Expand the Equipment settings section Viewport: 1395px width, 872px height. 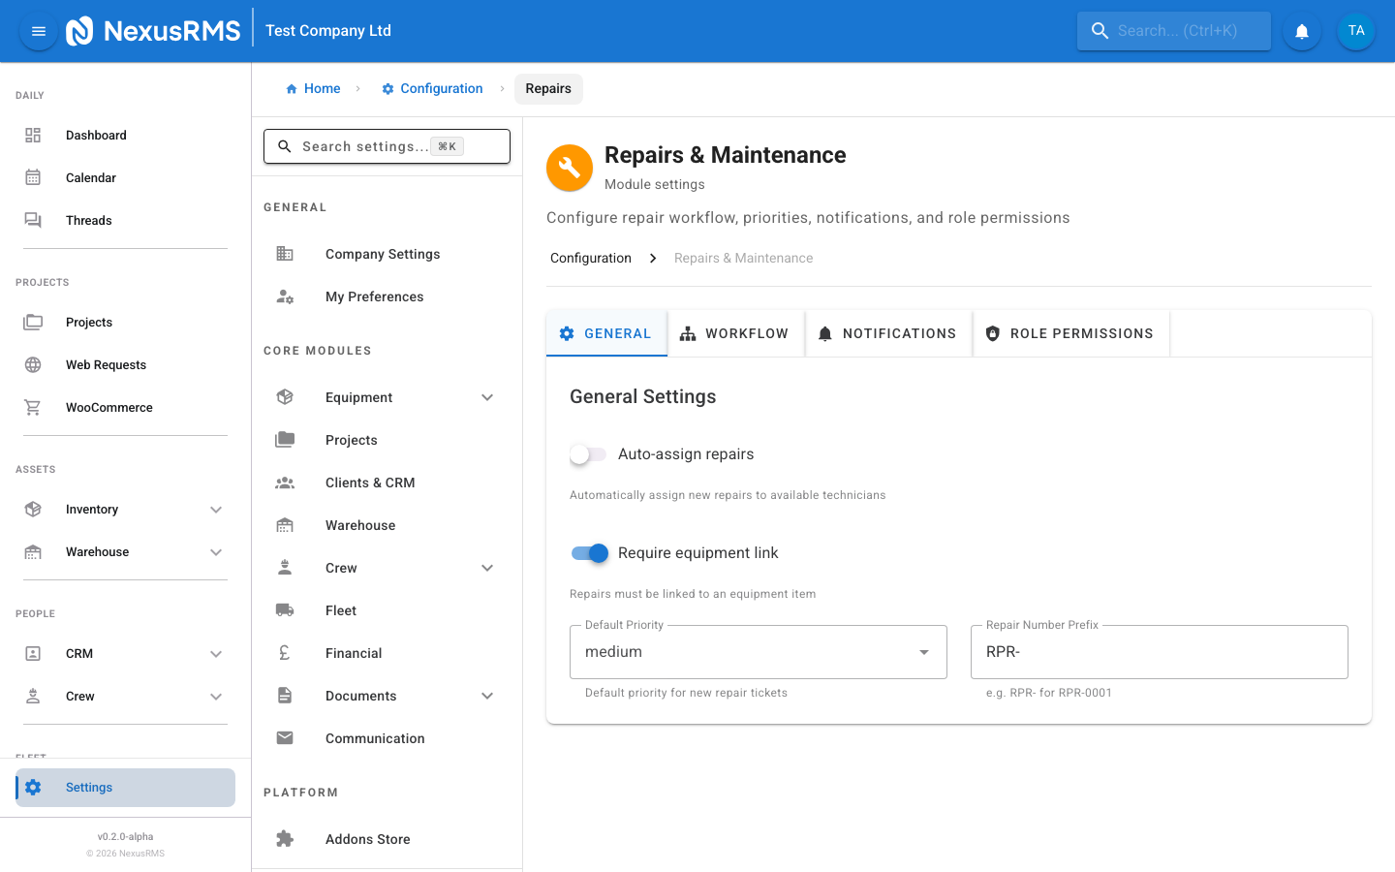point(487,397)
